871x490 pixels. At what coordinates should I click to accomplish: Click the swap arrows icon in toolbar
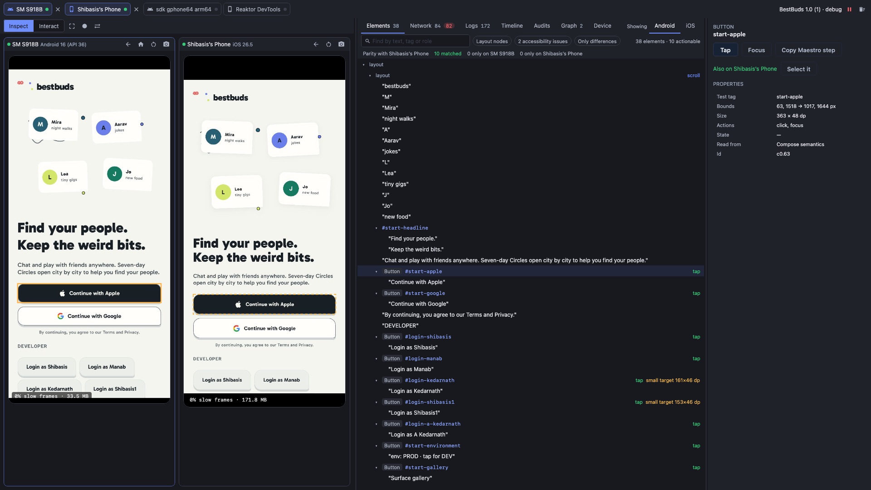coord(97,26)
